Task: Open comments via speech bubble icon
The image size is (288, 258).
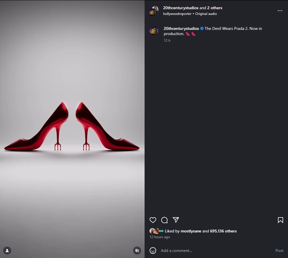Action: (x=164, y=220)
